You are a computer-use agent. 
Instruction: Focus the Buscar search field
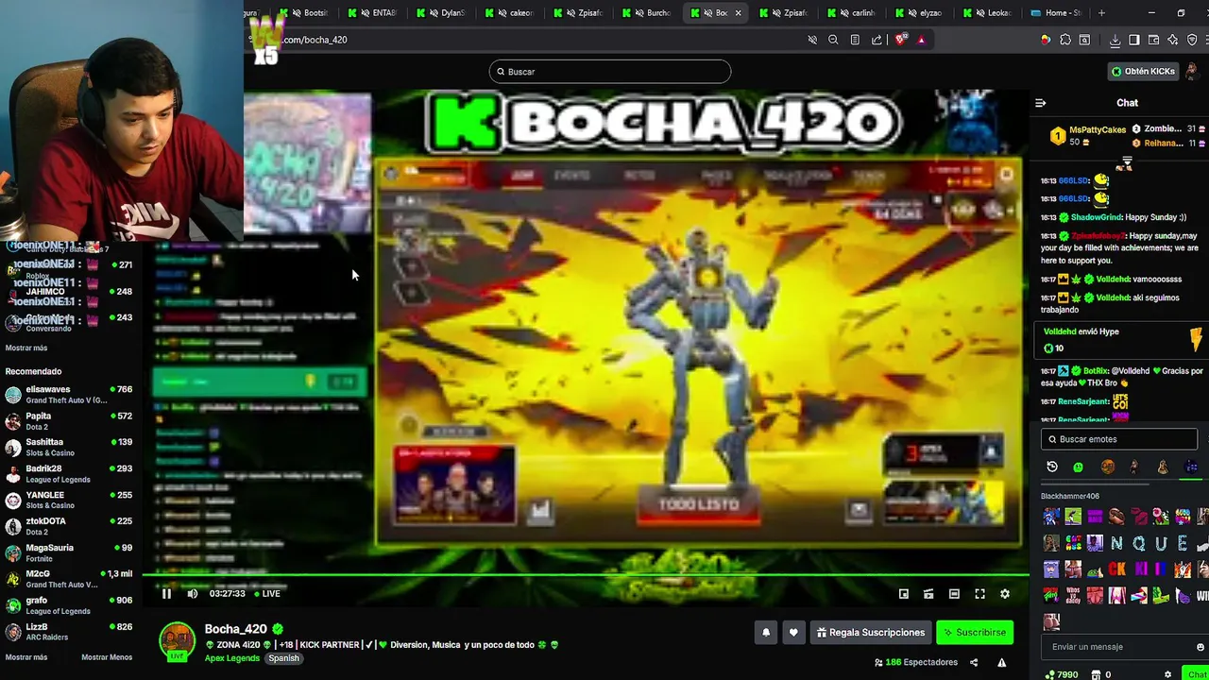(x=610, y=72)
